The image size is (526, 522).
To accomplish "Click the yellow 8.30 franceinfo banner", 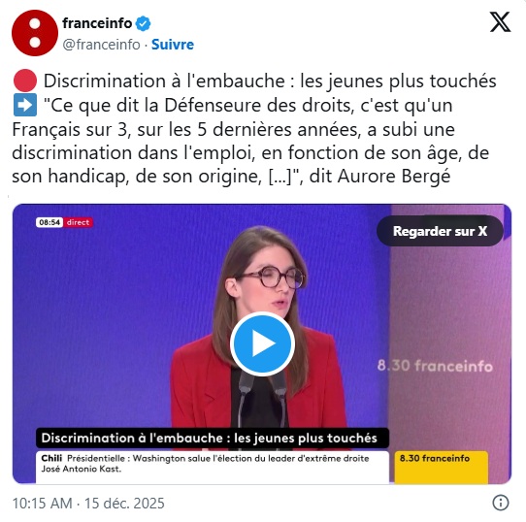I will [x=442, y=468].
